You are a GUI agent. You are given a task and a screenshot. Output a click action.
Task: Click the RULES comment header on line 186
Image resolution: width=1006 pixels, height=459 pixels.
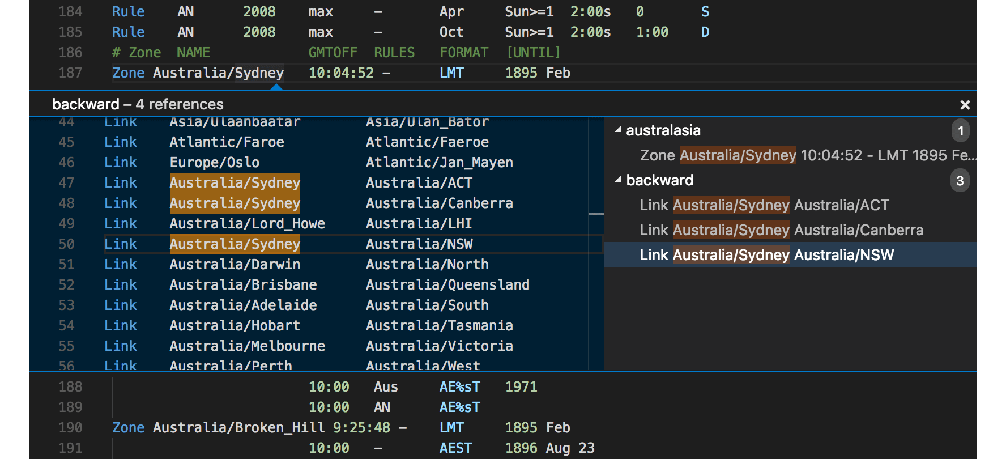[x=394, y=53]
